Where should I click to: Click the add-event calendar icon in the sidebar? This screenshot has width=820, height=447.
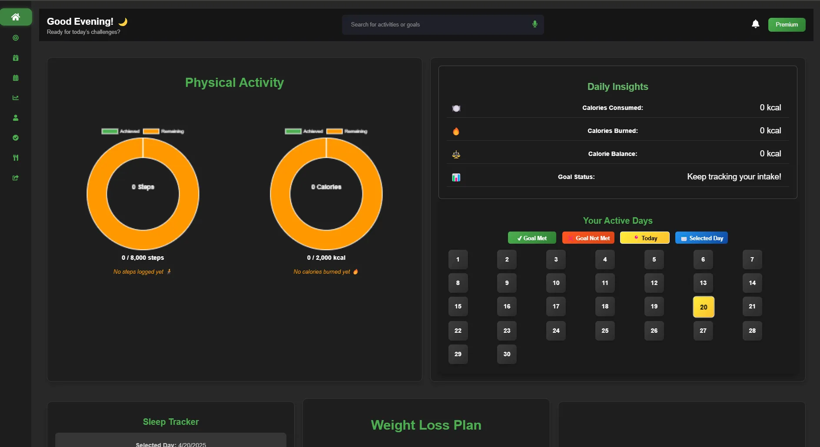click(16, 58)
